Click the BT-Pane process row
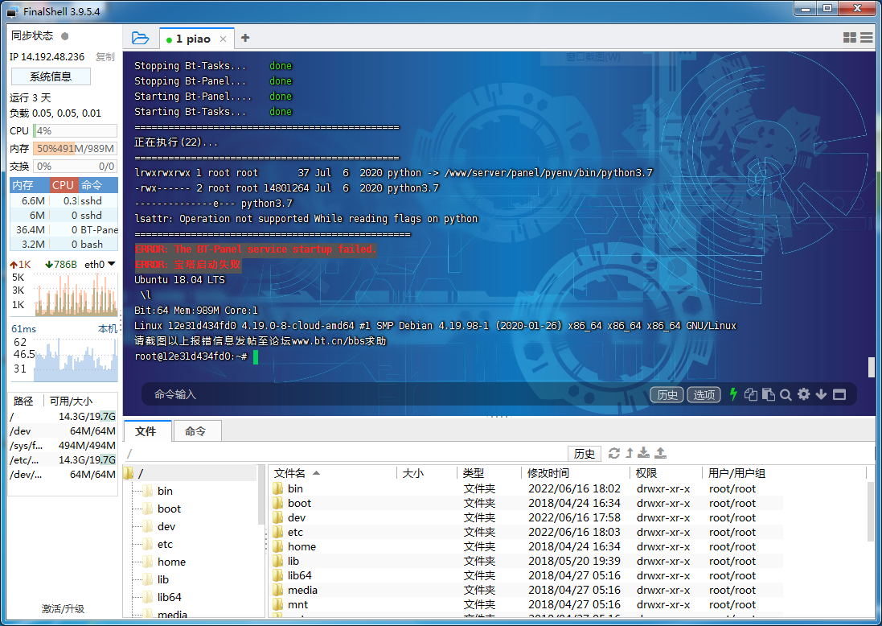 [x=64, y=229]
